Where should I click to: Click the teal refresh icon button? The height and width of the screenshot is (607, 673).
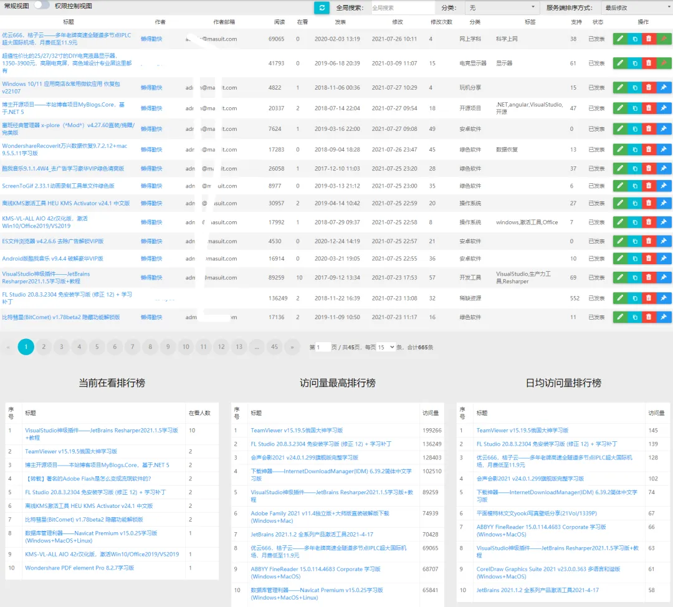322,7
